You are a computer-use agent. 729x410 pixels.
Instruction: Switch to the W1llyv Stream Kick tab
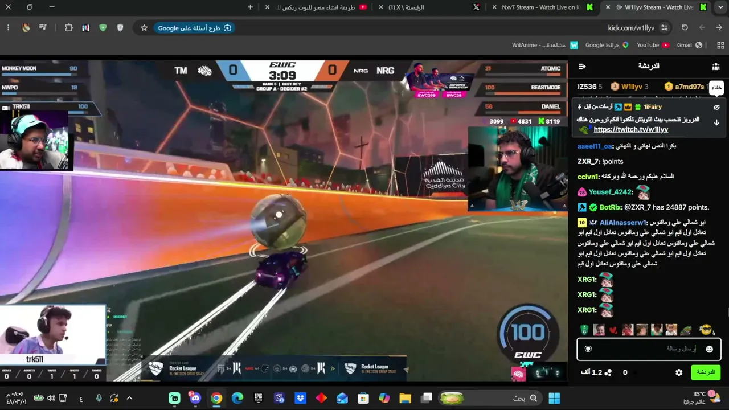[x=658, y=7]
